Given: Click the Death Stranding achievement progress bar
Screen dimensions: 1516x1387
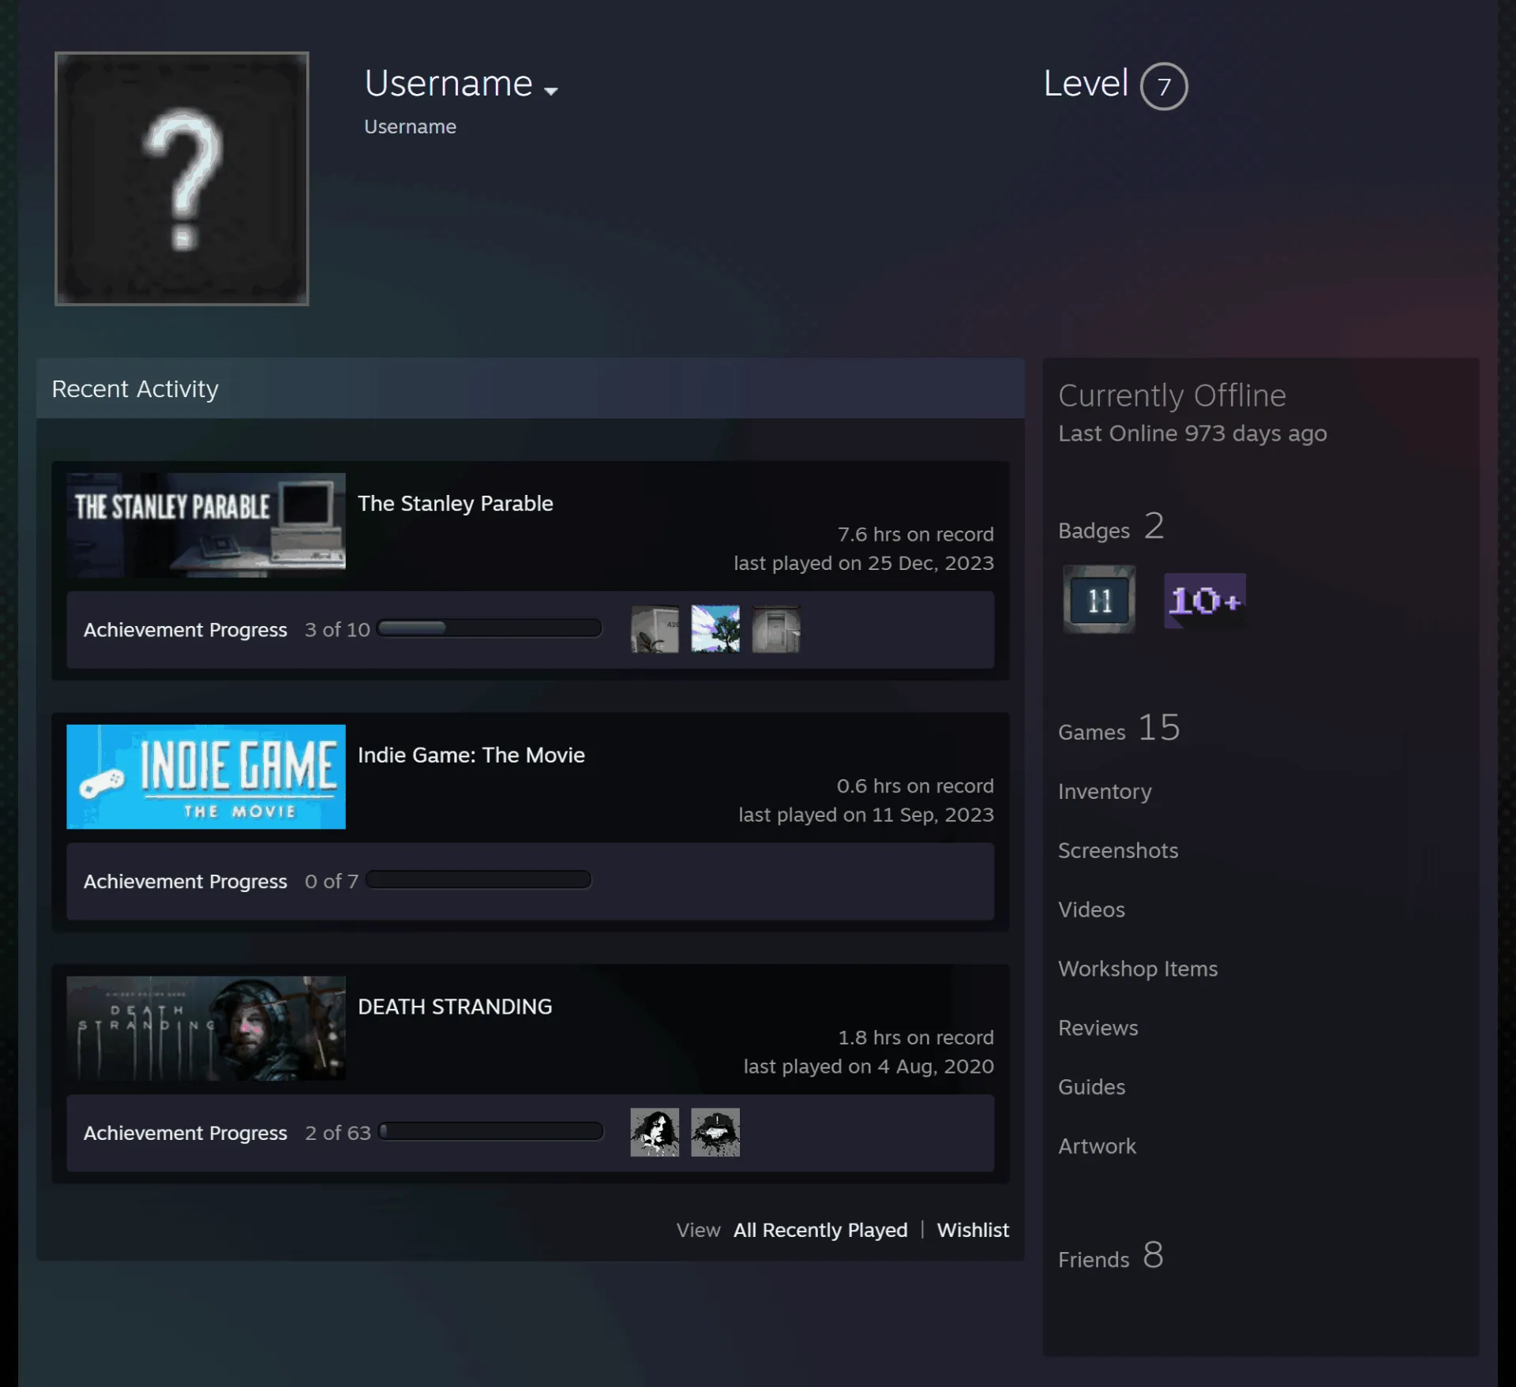Looking at the screenshot, I should (490, 1131).
